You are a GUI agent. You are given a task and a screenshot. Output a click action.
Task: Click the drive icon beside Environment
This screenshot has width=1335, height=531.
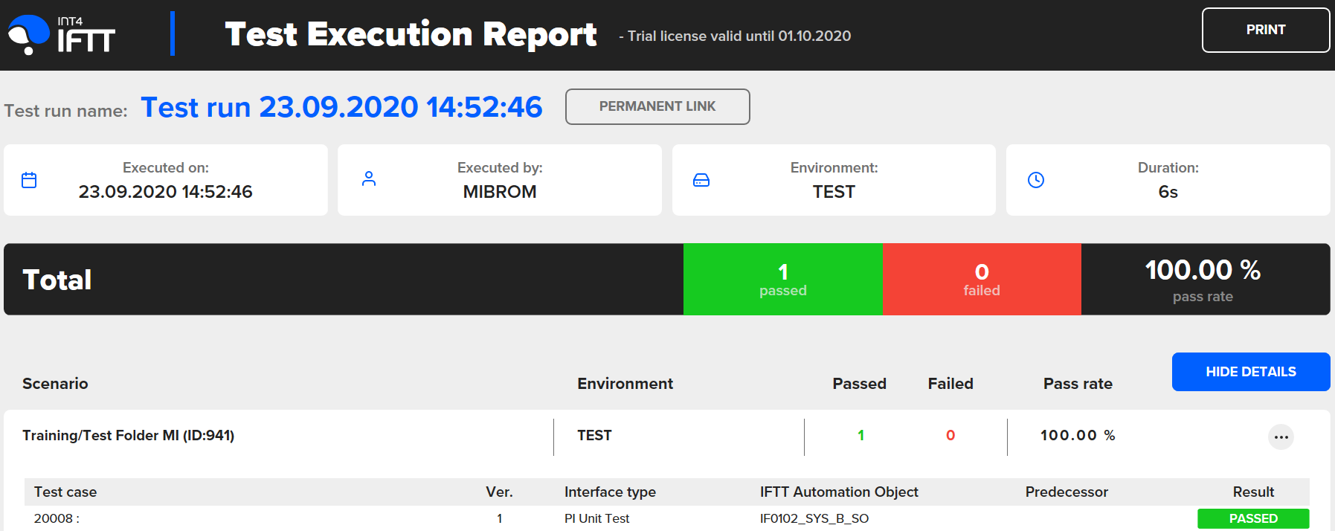701,180
